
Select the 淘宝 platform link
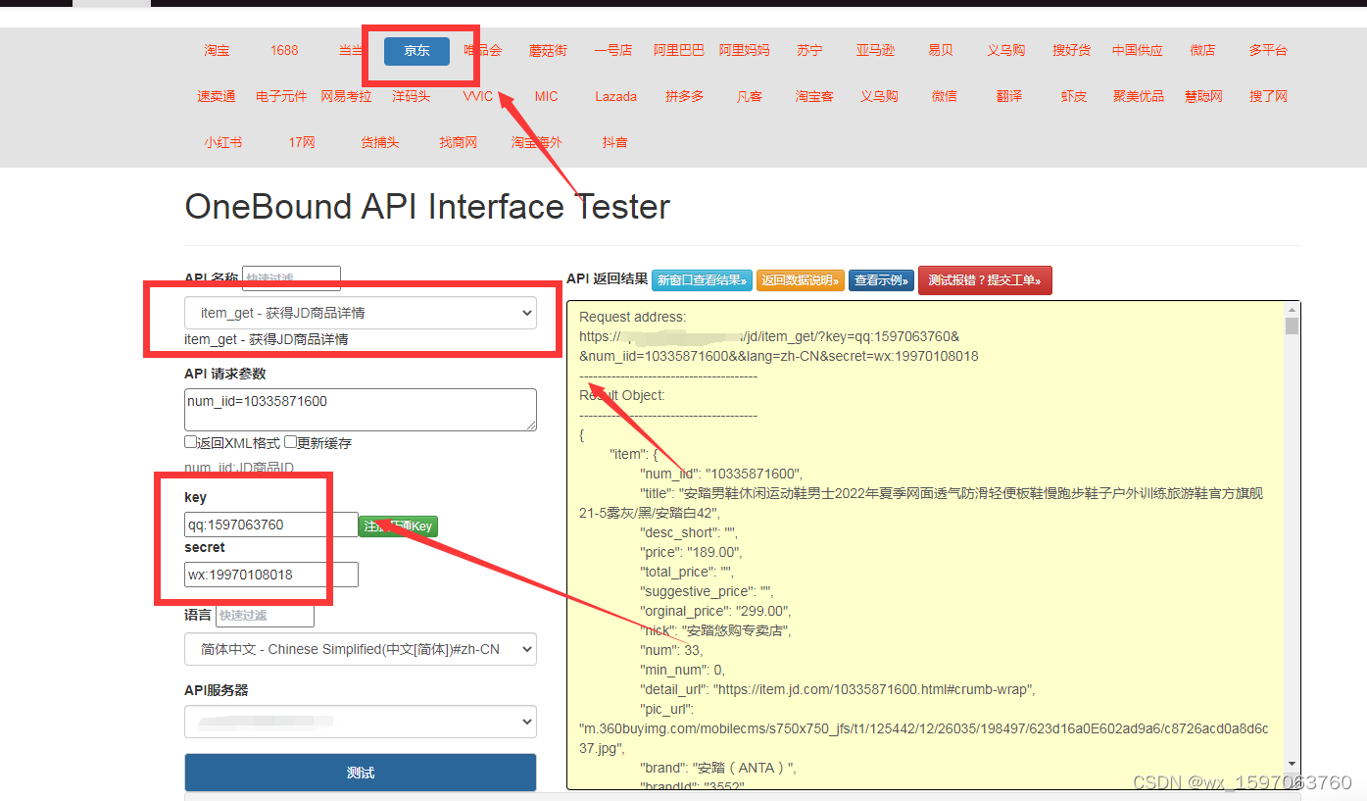[x=217, y=50]
